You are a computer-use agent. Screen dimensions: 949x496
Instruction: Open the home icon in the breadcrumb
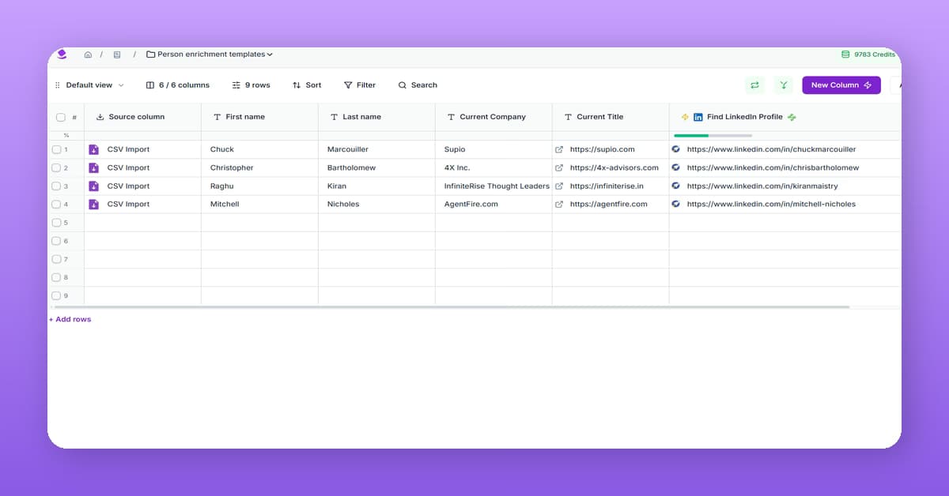pos(88,54)
